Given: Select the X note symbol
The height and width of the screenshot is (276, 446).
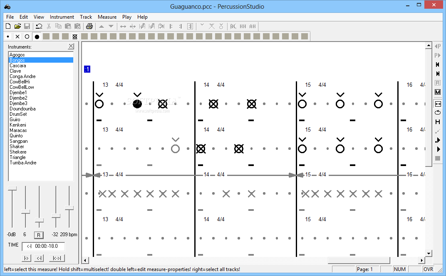Looking at the screenshot, I should point(17,37).
